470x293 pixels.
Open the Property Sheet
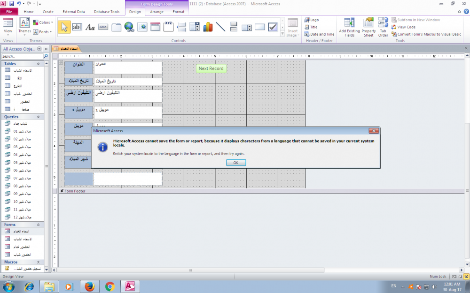pyautogui.click(x=368, y=27)
